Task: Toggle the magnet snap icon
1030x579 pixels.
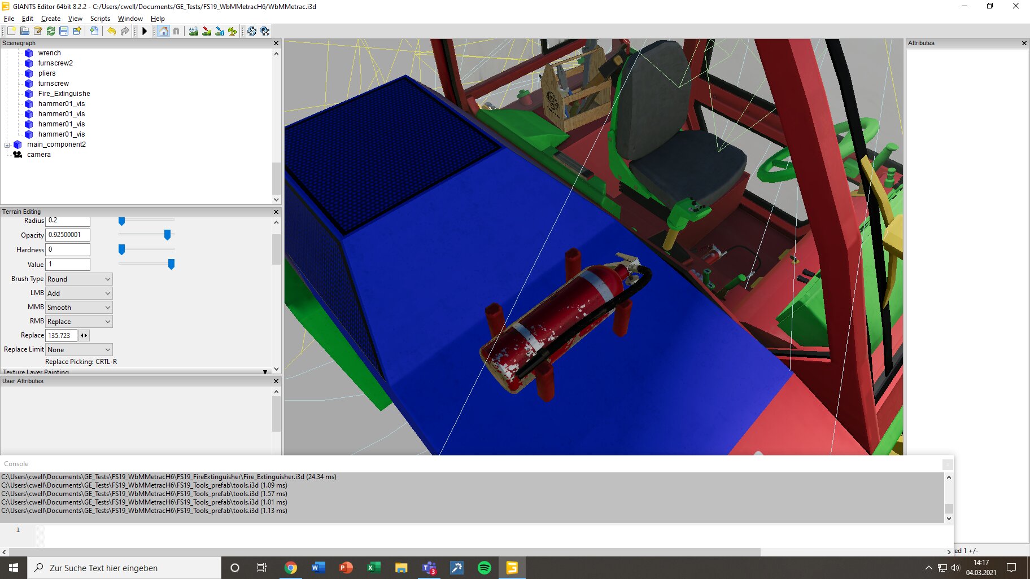Action: [x=176, y=31]
